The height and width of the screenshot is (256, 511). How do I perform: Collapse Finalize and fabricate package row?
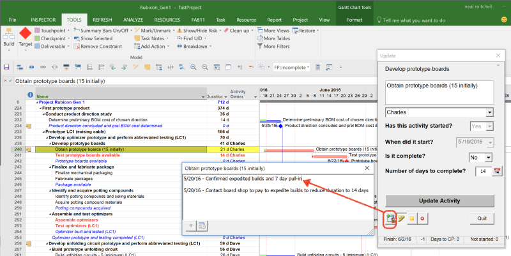[x=50, y=167]
